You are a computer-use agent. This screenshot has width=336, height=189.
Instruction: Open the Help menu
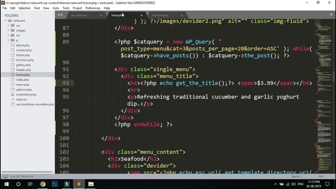[x=107, y=8]
